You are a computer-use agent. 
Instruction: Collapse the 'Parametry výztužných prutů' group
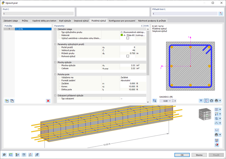(55, 44)
